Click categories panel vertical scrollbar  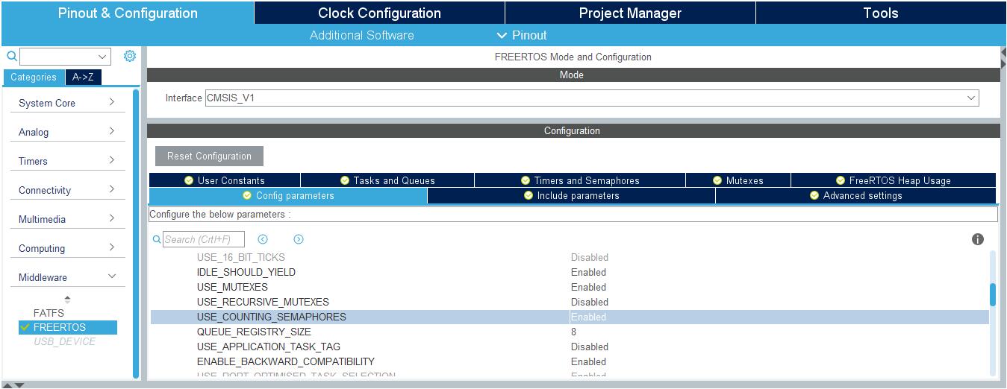(x=136, y=233)
